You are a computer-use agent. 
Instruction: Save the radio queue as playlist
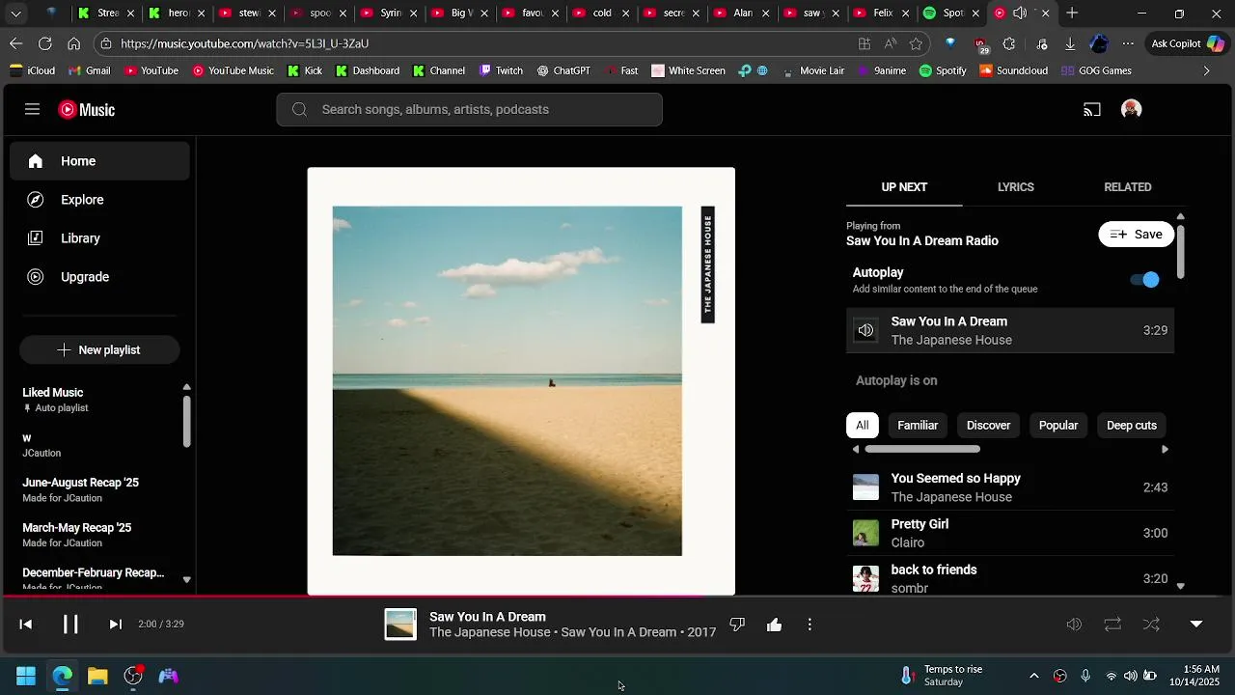pos(1136,235)
